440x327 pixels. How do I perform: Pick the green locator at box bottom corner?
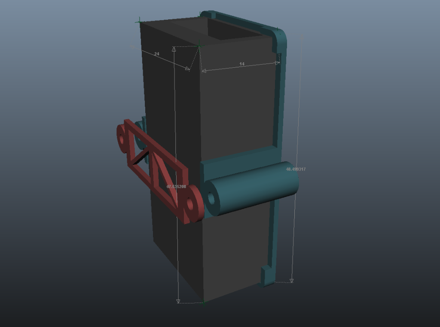[204, 303]
